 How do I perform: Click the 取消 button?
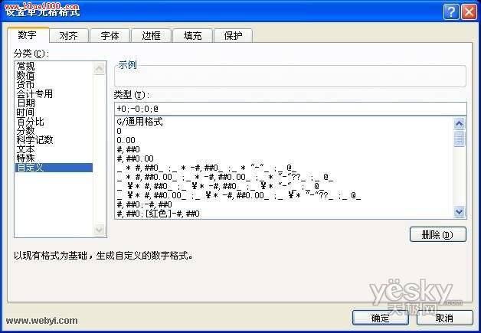click(x=444, y=318)
